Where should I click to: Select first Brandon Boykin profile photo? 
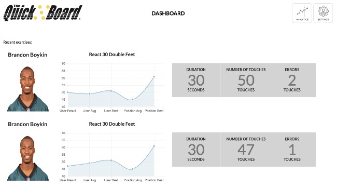pos(28,89)
